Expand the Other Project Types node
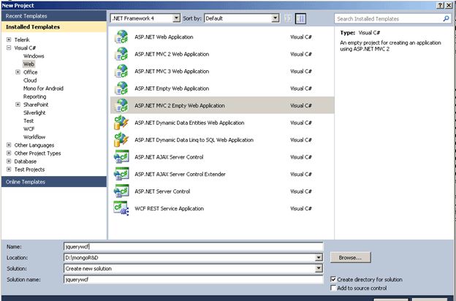This screenshot has height=301, width=456. click(x=9, y=153)
